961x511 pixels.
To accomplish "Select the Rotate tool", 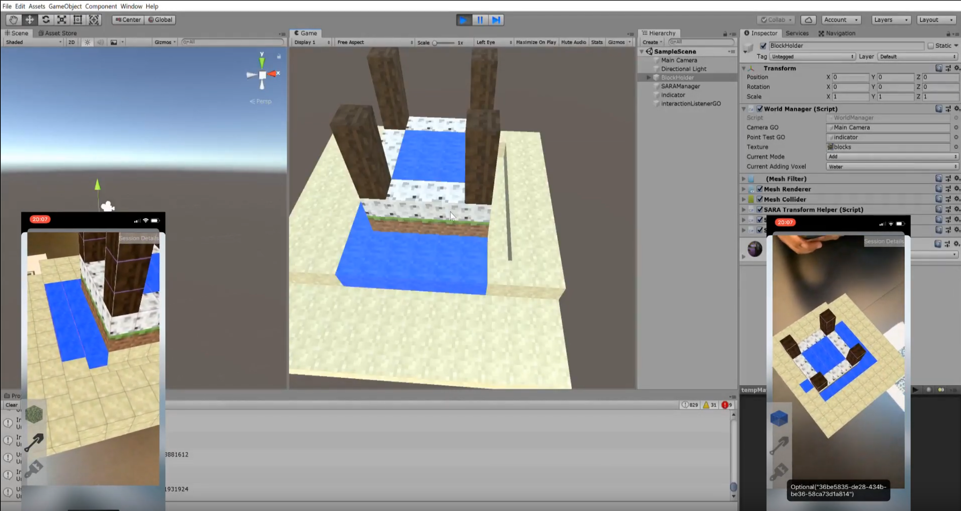I will click(46, 20).
